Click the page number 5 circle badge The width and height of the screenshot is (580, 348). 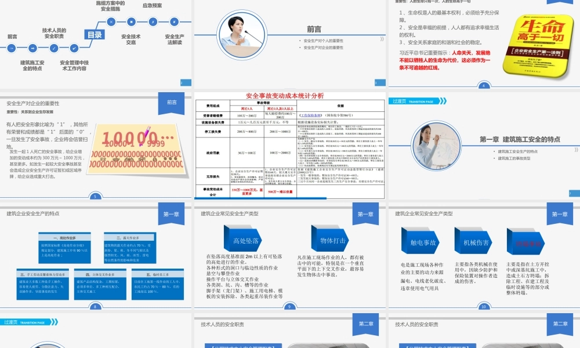click(x=95, y=196)
